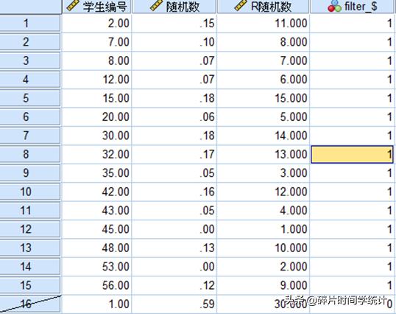Click random number cell .59

[x=174, y=304]
